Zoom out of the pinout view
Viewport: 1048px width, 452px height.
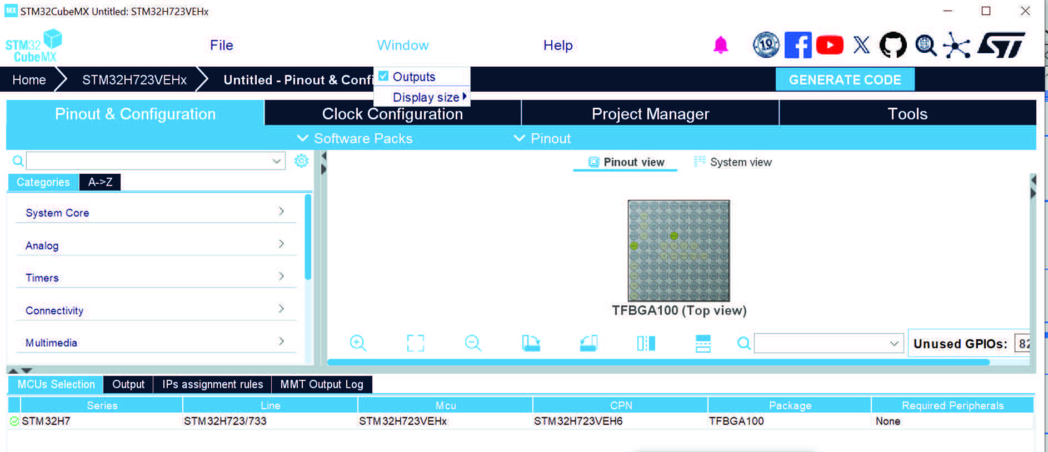[x=473, y=343]
